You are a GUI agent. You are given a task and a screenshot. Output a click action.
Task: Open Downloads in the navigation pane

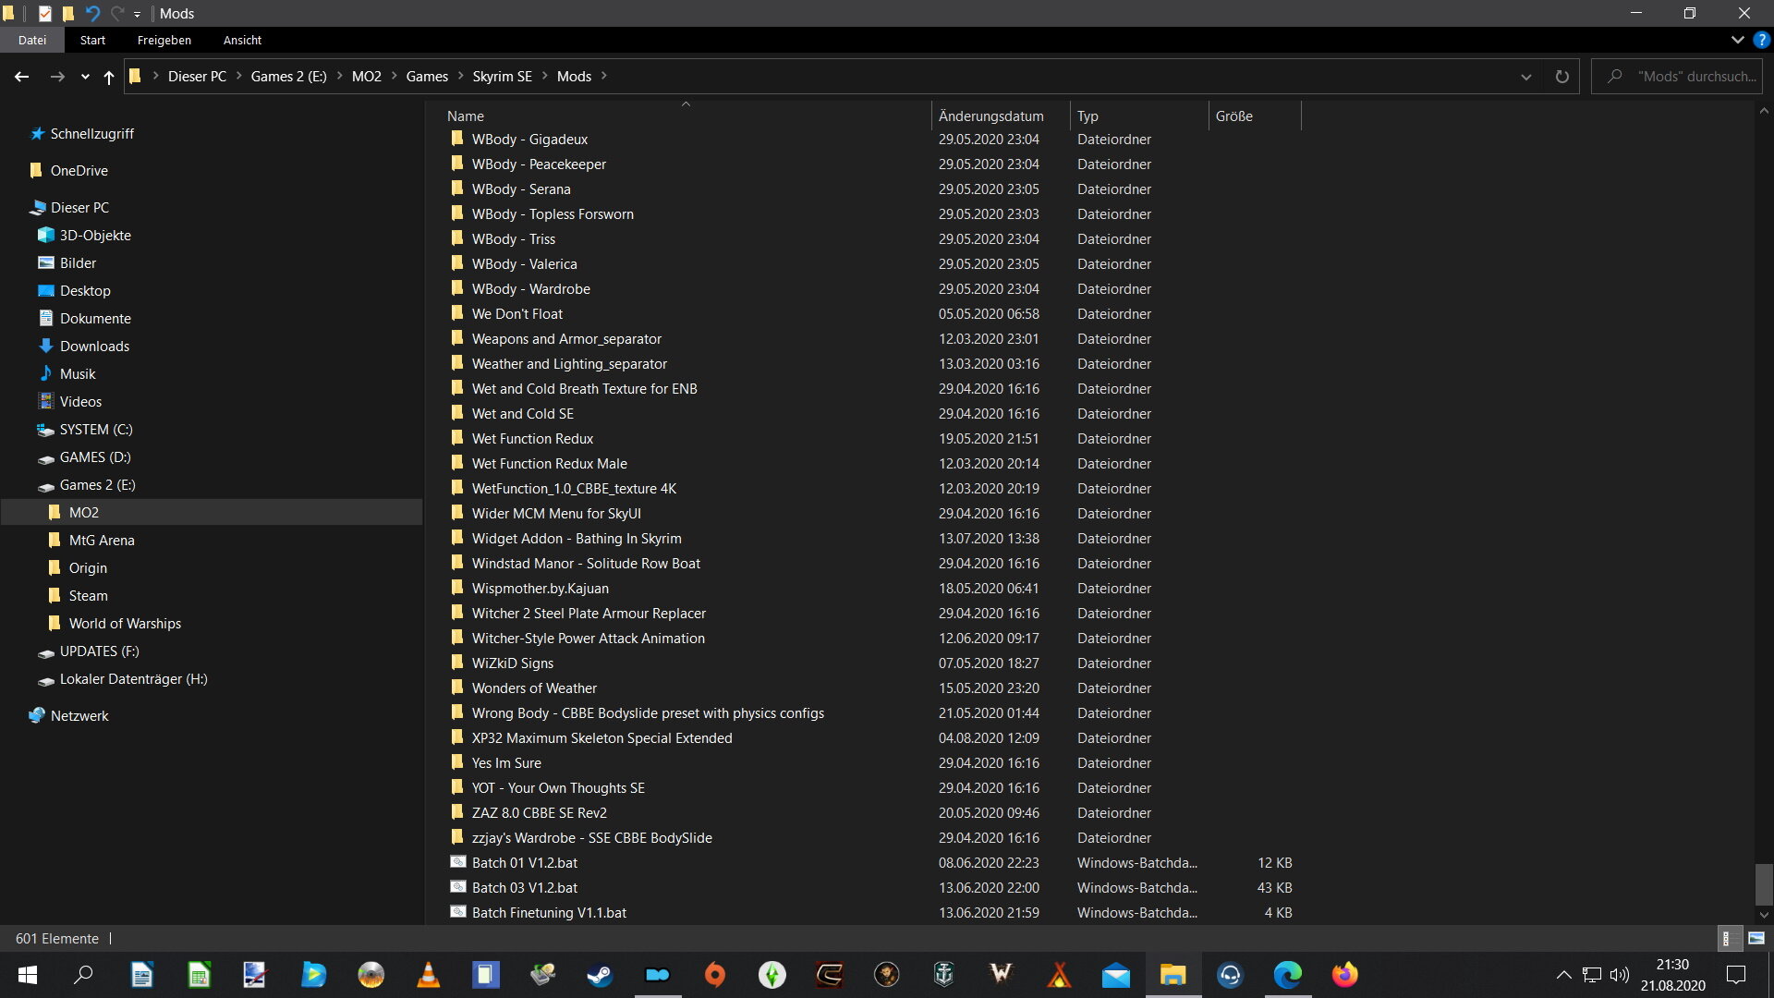point(94,347)
